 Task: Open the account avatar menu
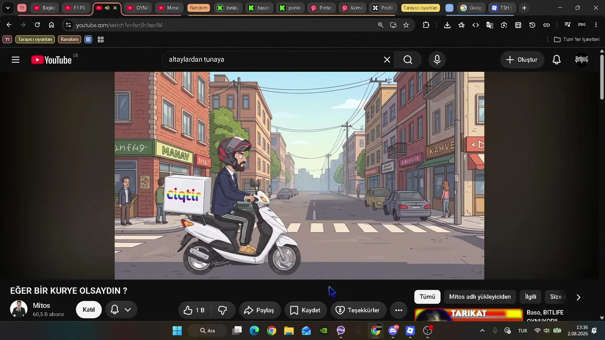(x=582, y=59)
